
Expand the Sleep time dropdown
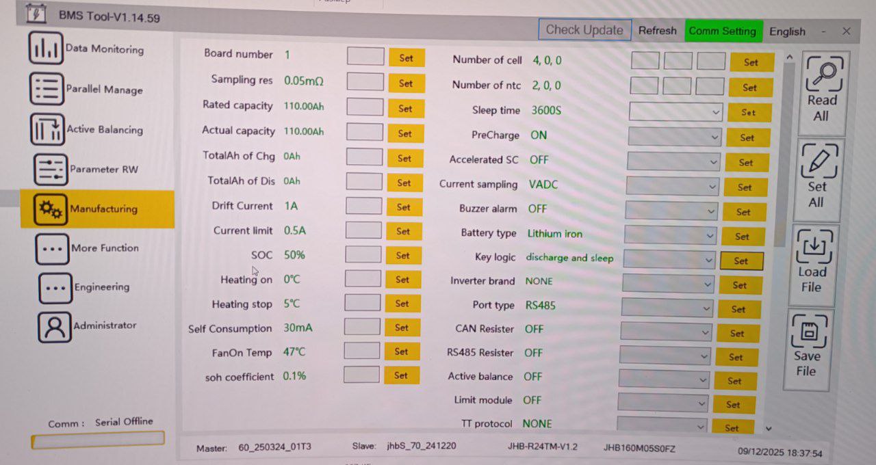point(675,111)
